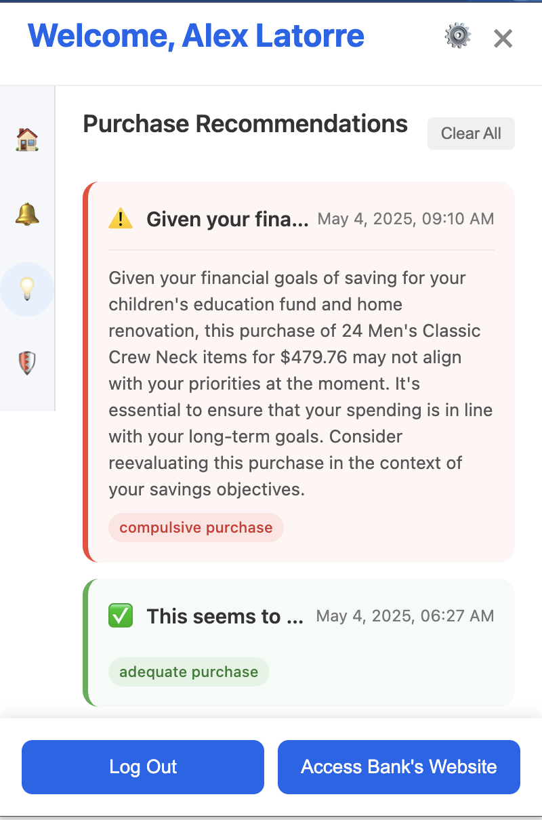
Task: Click the Purchase Recommendations heading
Action: (x=245, y=124)
